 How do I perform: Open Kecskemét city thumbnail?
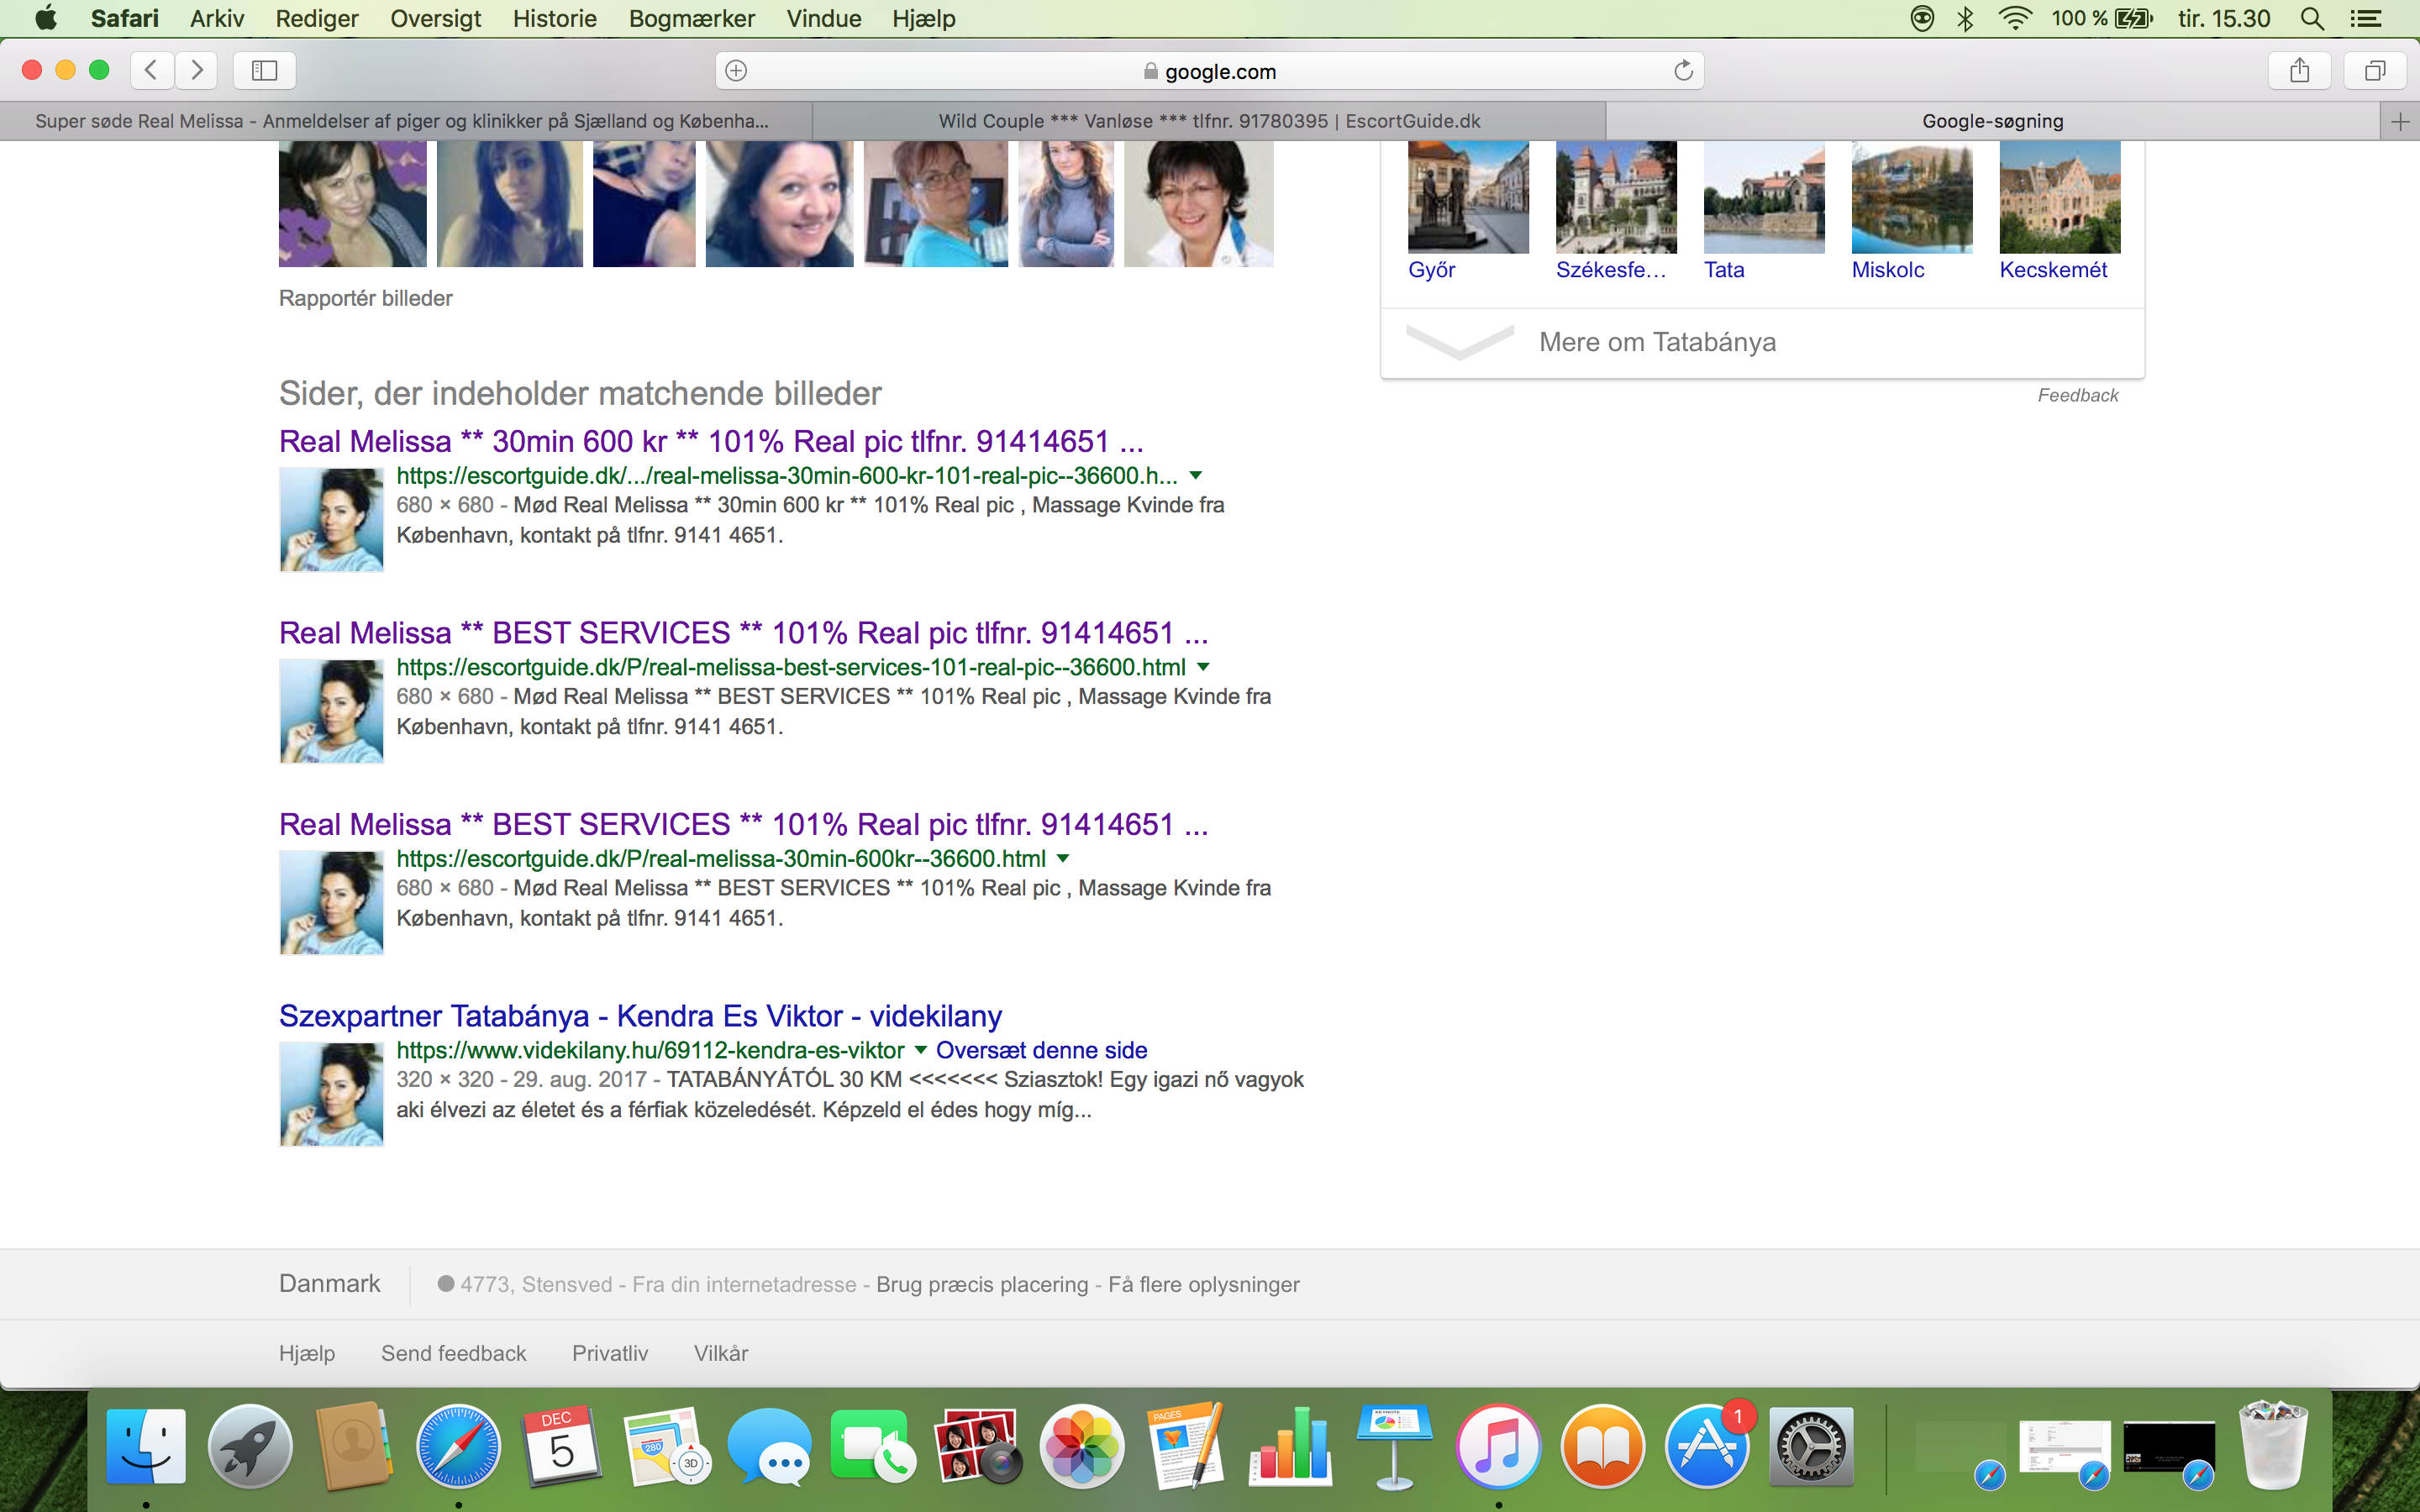tap(2060, 197)
